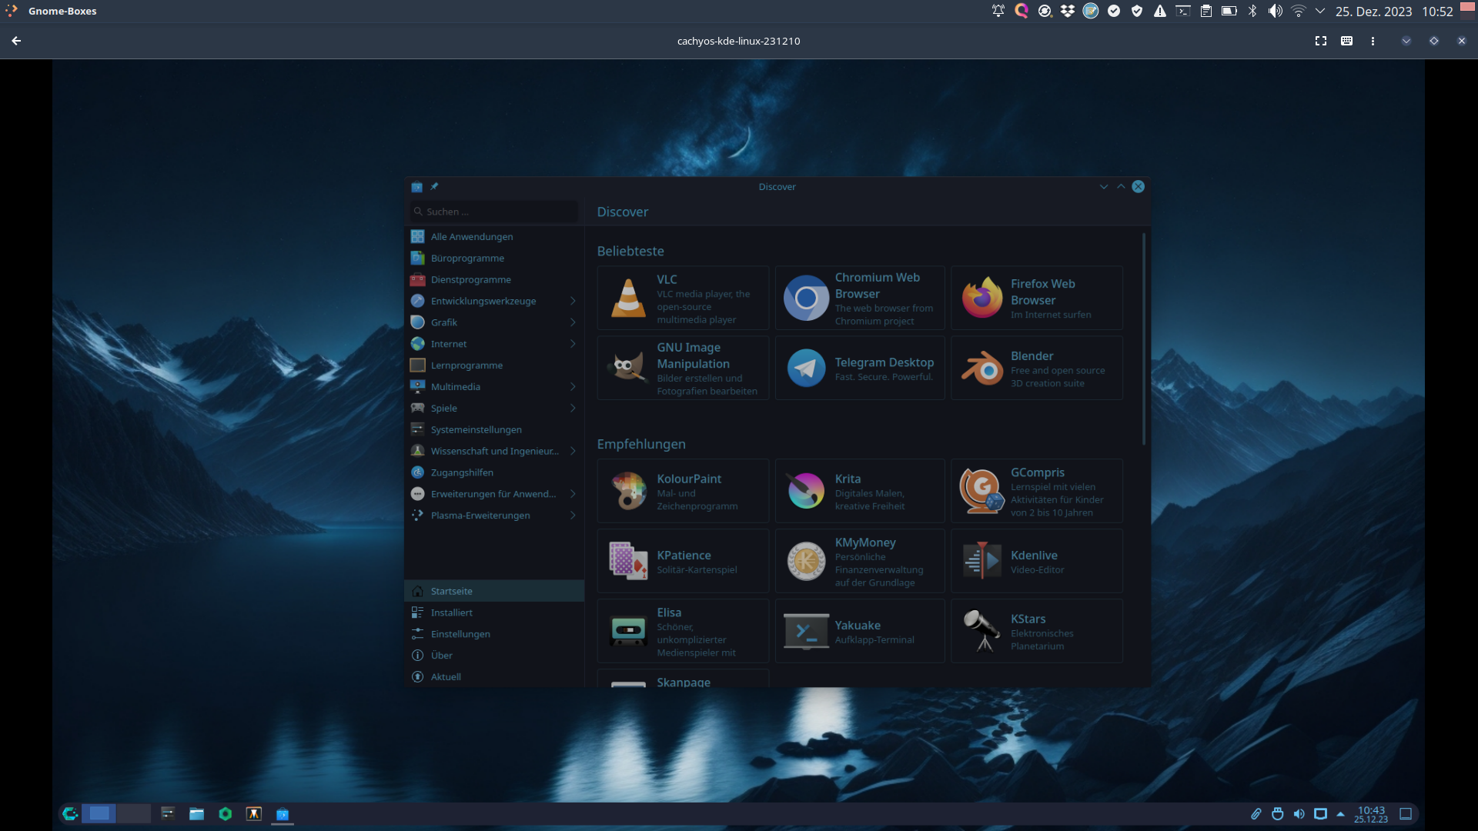
Task: Open the Chromium Web Browser entry
Action: 860,299
